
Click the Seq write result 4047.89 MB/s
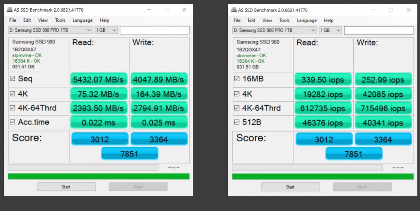click(x=159, y=79)
